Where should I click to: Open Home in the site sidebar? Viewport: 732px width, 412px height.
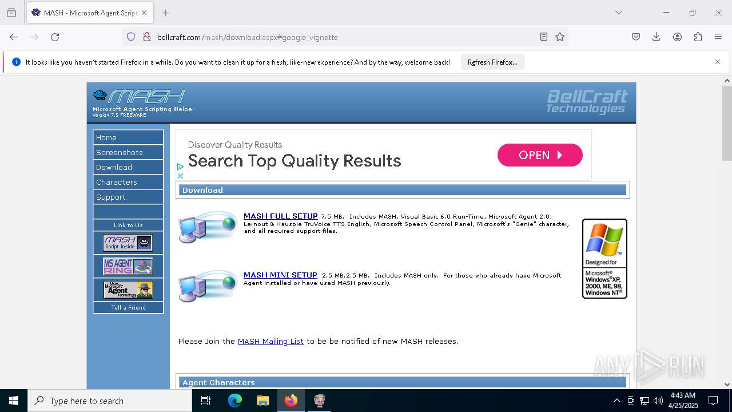[128, 137]
